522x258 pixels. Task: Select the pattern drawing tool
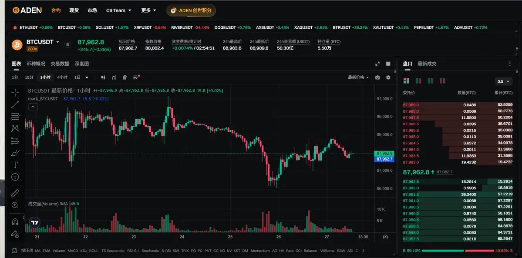(15, 128)
